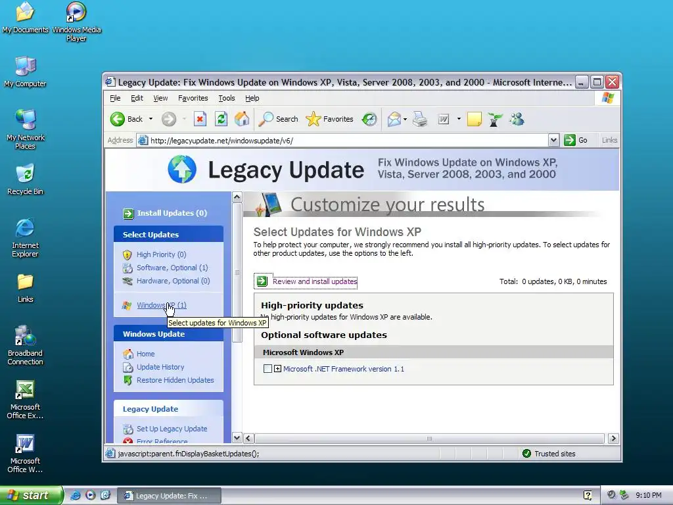This screenshot has width=673, height=505.
Task: Select My Network Places desktop icon
Action: pyautogui.click(x=25, y=130)
